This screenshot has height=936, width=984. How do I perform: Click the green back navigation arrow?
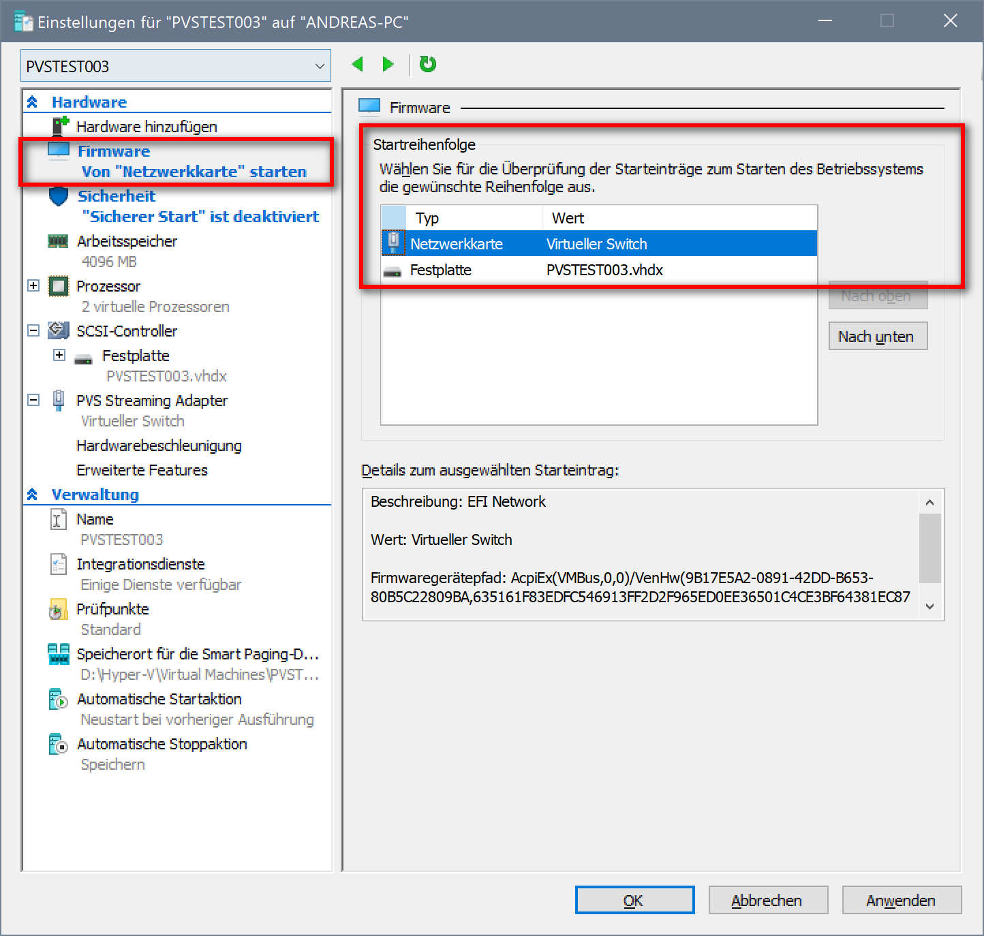358,65
